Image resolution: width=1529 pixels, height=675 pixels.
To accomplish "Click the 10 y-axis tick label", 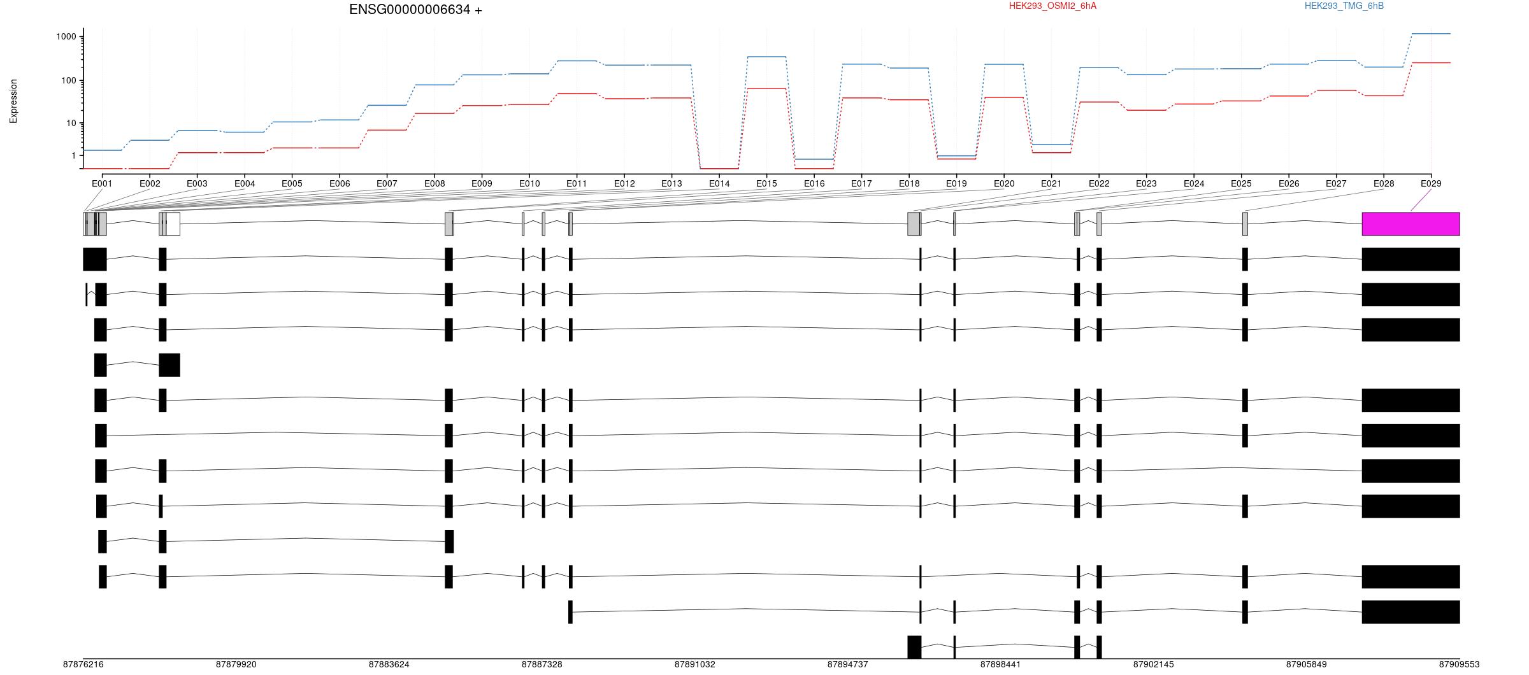I will (x=71, y=123).
